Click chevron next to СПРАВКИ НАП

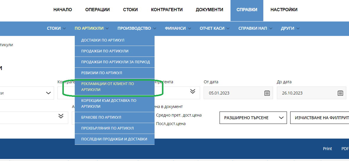point(271,28)
